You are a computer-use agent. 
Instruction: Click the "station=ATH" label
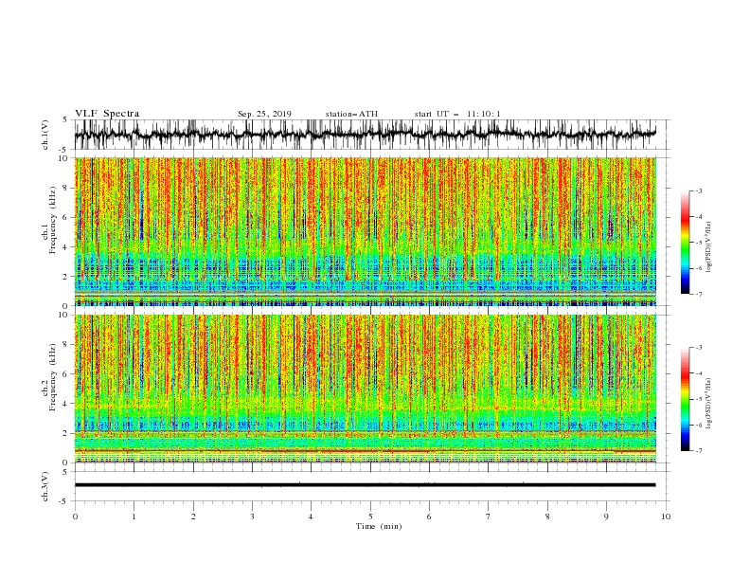[351, 114]
